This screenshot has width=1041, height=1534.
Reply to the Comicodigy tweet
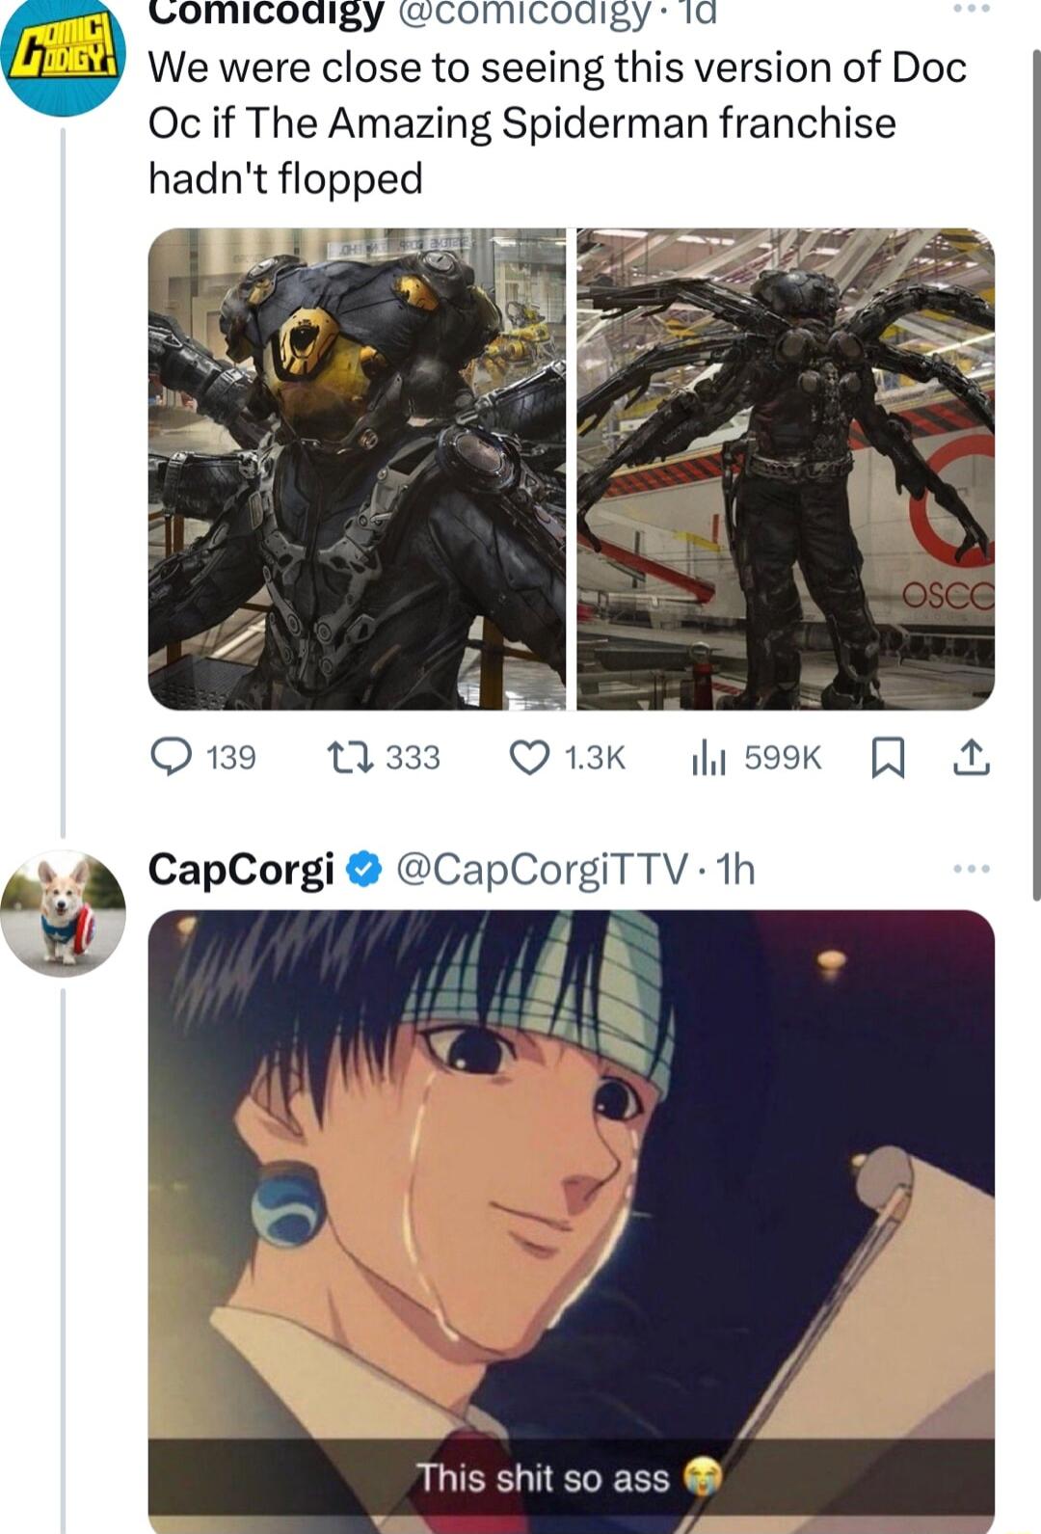173,758
